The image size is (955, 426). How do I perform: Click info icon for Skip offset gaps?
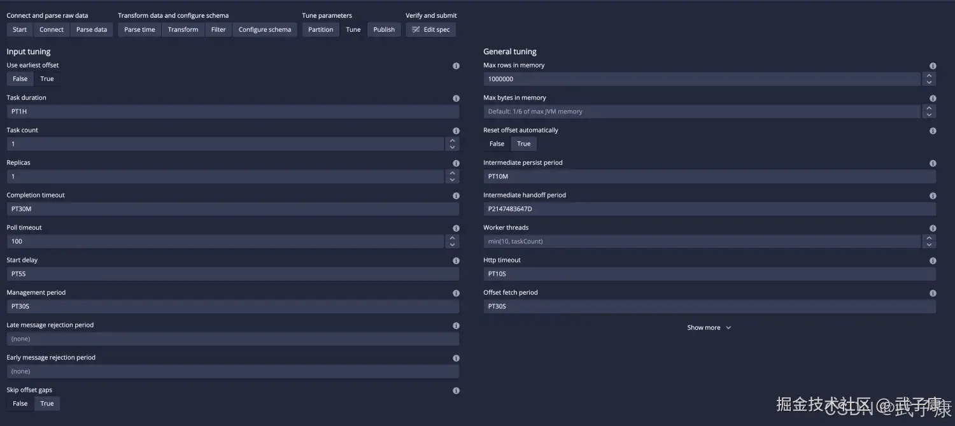coord(456,390)
